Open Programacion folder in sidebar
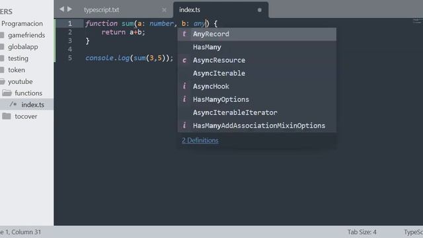The height and width of the screenshot is (238, 423). 22,24
